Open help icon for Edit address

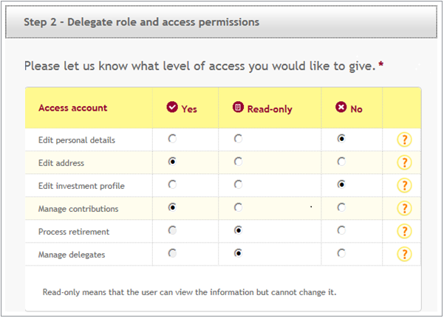pyautogui.click(x=404, y=162)
